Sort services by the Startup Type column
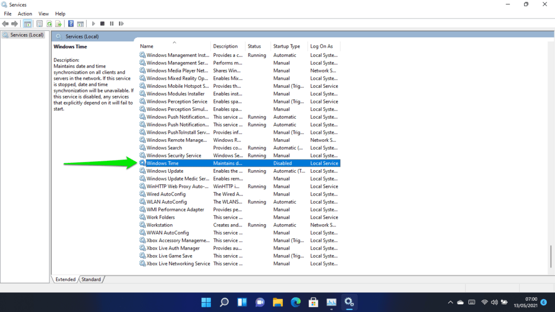 point(288,46)
